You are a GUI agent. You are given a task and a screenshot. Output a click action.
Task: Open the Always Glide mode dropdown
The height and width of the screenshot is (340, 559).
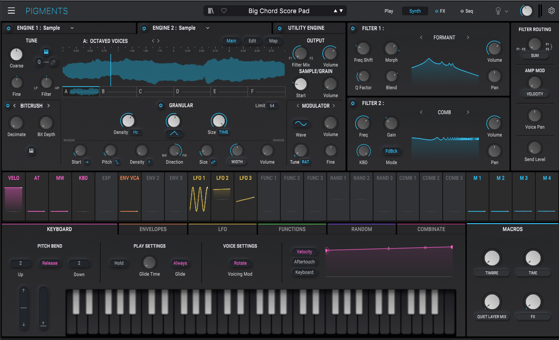click(x=180, y=263)
